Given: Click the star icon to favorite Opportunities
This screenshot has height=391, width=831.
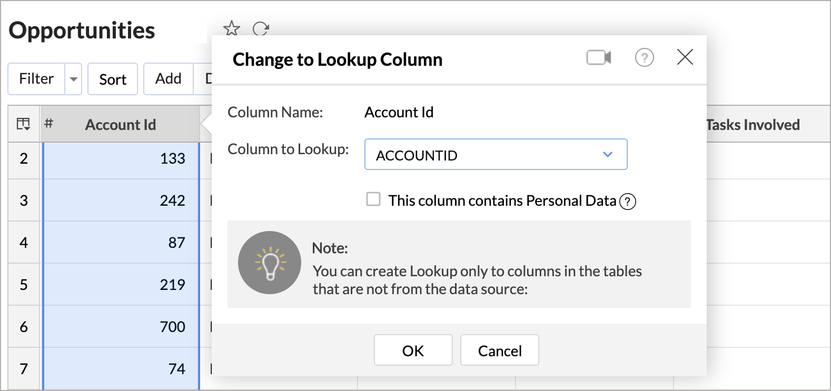Looking at the screenshot, I should tap(232, 29).
